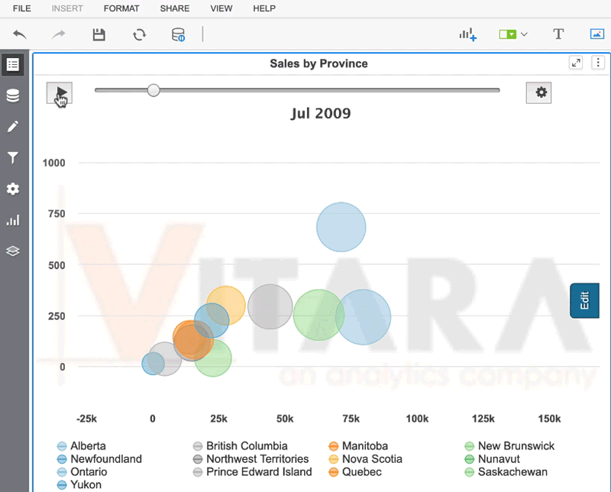
Task: Insert an image element
Action: pyautogui.click(x=596, y=34)
